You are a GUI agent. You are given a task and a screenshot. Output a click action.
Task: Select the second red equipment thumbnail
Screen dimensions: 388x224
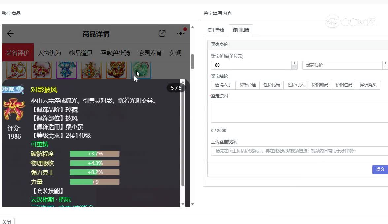pos(41,70)
